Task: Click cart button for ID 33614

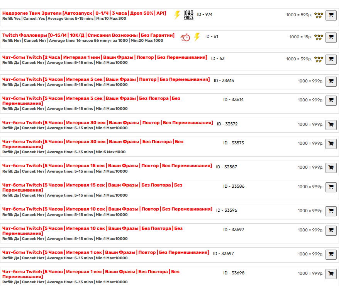Action: [331, 101]
